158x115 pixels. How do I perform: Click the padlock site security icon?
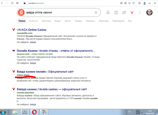click(x=25, y=3)
